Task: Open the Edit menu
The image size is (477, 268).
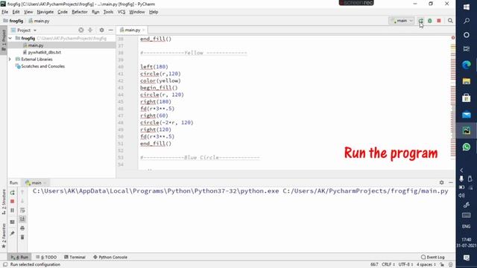Action: pos(16,12)
